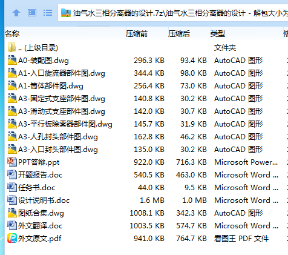Sort by the 名称 column header
Screen dimensions: 288x255
12,33
